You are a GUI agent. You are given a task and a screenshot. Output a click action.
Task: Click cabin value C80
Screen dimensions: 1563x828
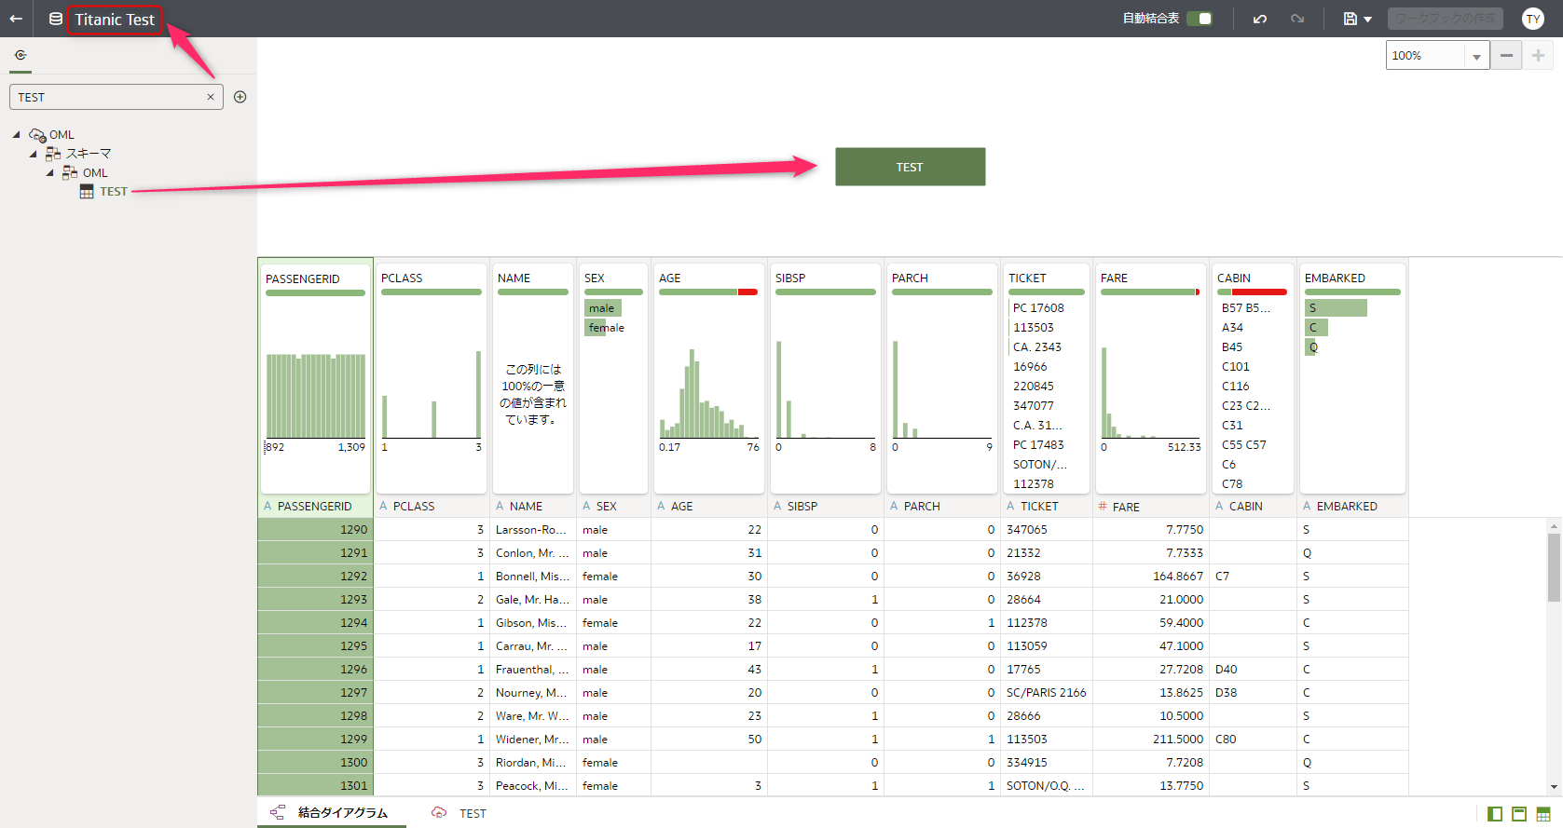click(1226, 739)
